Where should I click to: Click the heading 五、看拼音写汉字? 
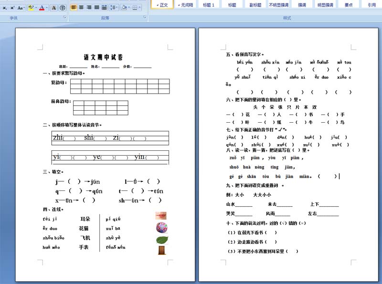[245, 54]
